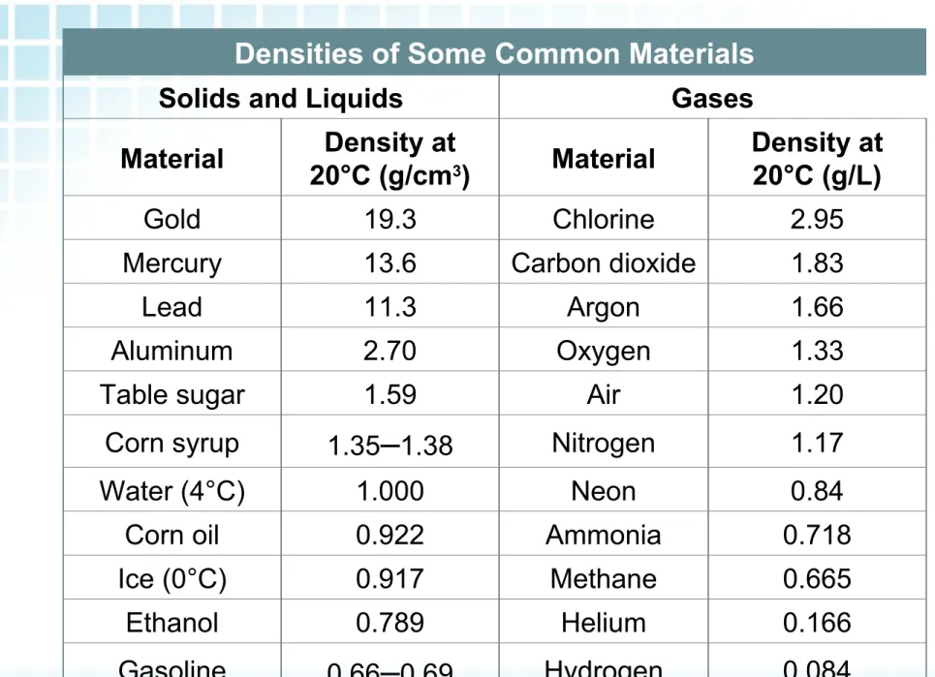Click the Aluminum density 2.70
This screenshot has height=677, width=935.
pyautogui.click(x=390, y=351)
